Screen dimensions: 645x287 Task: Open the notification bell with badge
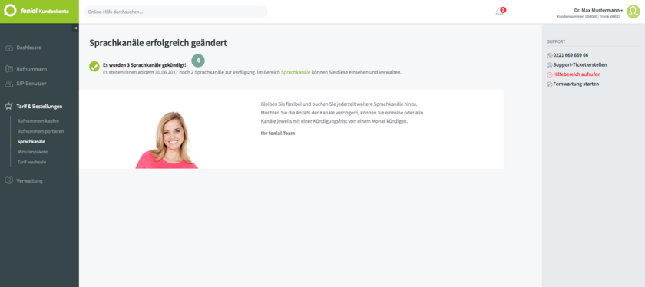500,11
